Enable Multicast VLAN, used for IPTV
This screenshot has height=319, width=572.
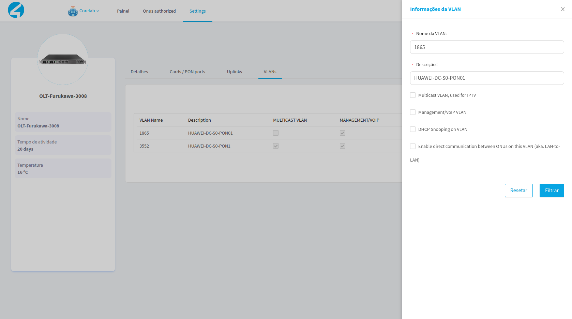click(413, 95)
